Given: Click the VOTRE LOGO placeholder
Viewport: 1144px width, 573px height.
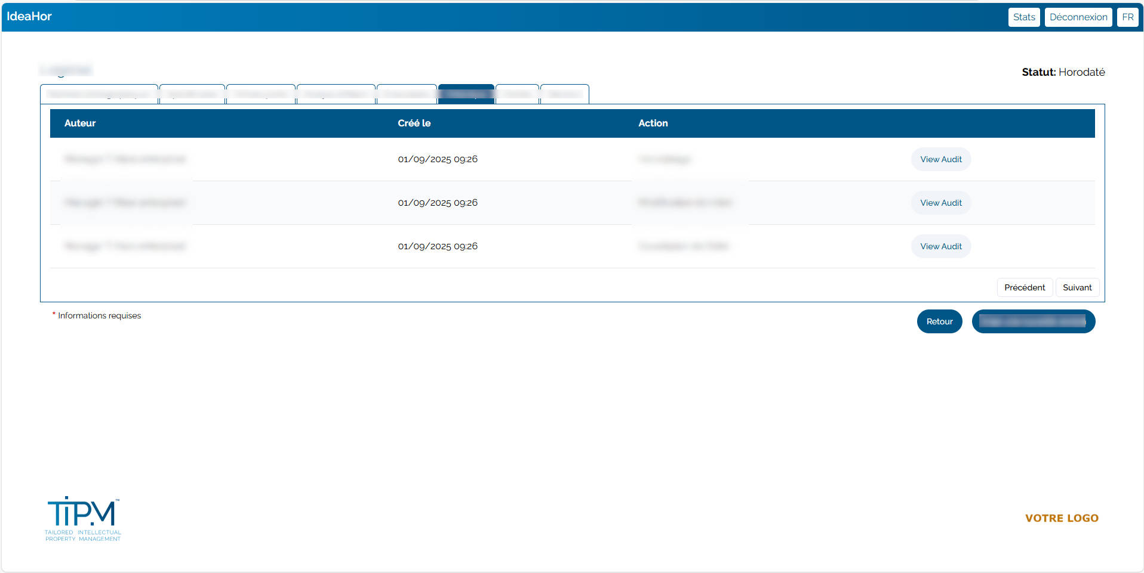Looking at the screenshot, I should click(1062, 518).
